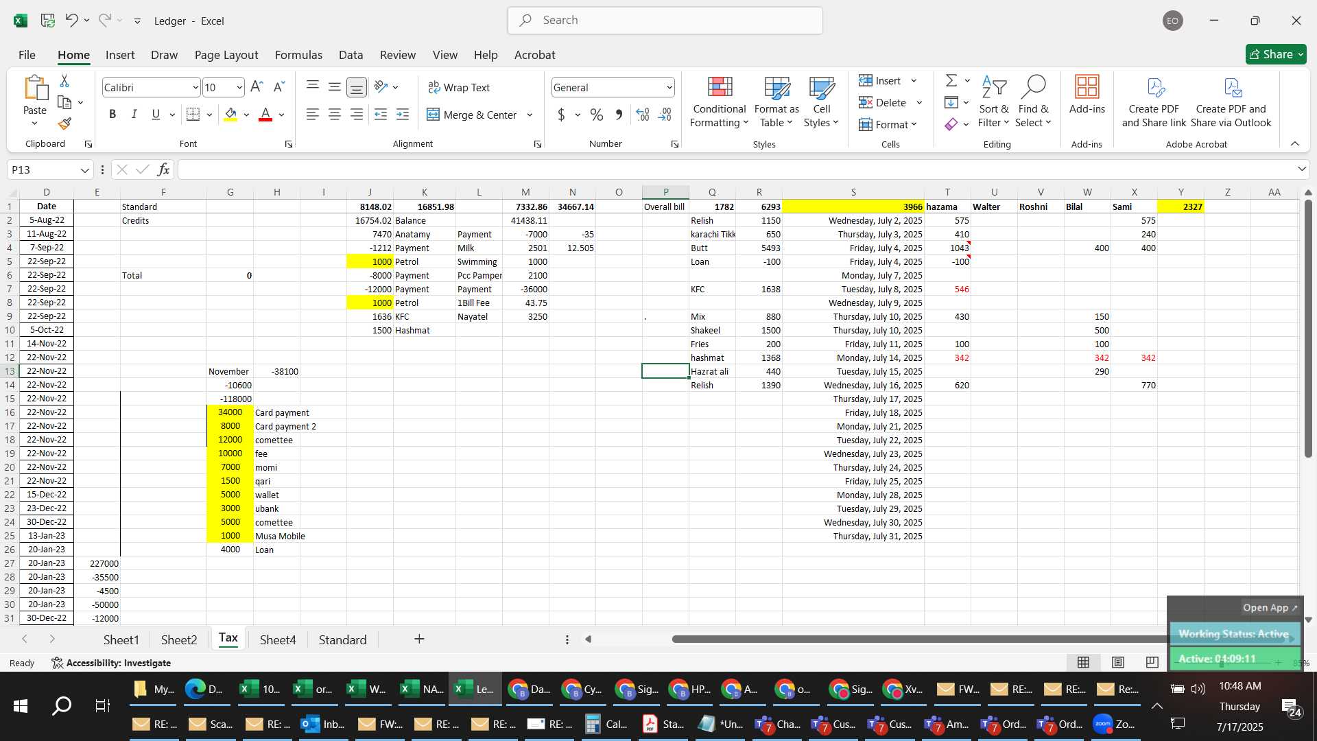Viewport: 1317px width, 741px height.
Task: Open Add-ins from the ribbon
Action: pyautogui.click(x=1087, y=95)
